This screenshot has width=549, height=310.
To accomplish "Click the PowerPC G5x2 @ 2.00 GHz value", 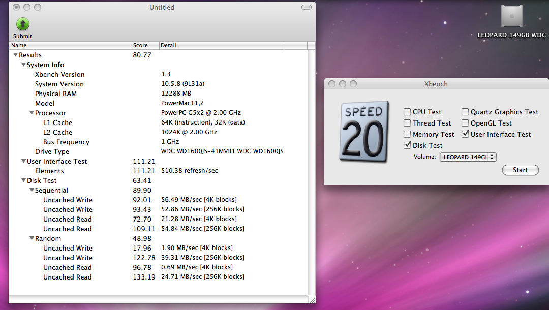I will (201, 113).
